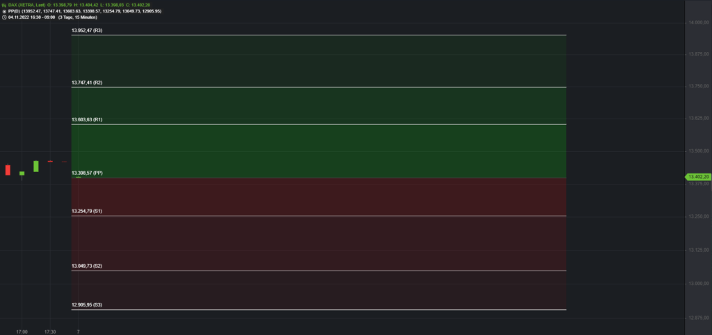The image size is (712, 335).
Task: Click the green current price tag 13.402,20
Action: [x=697, y=177]
